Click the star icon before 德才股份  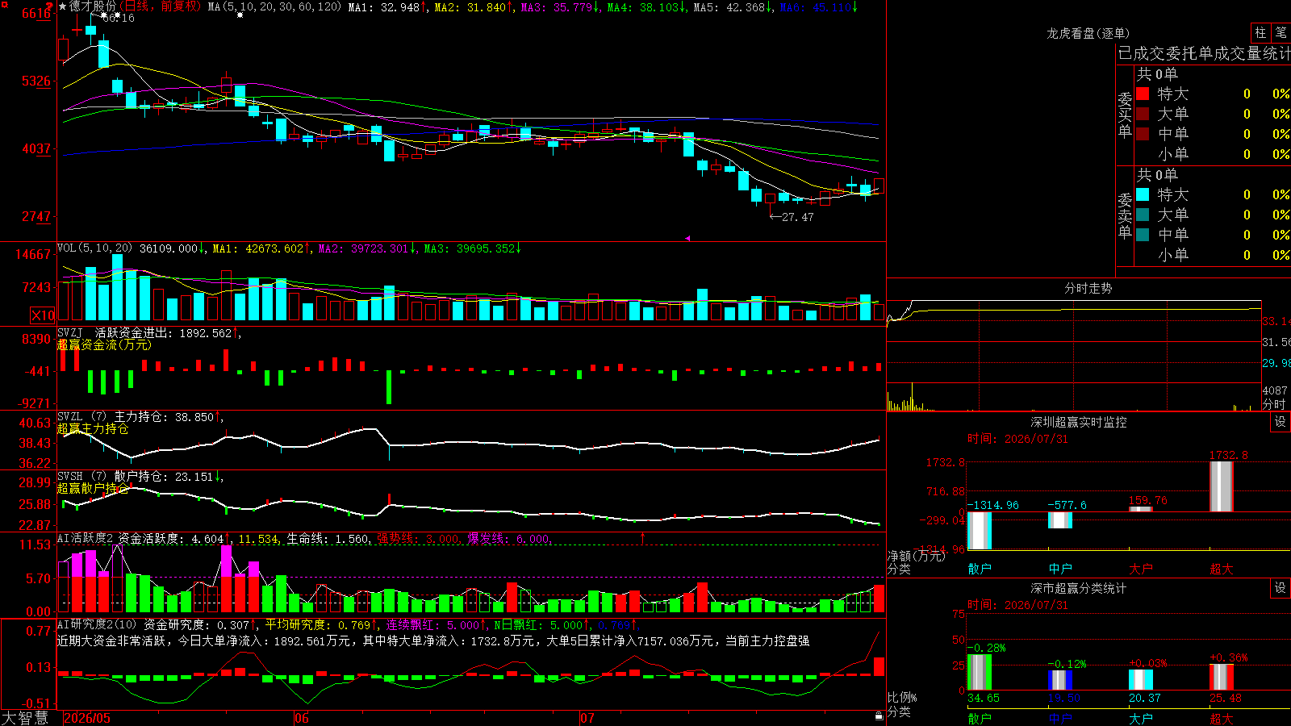click(63, 6)
